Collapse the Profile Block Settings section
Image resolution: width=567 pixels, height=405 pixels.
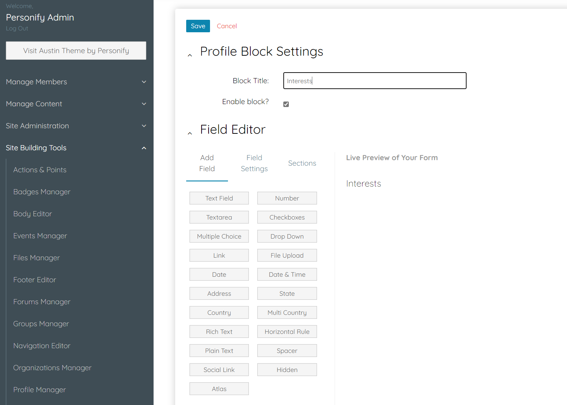(x=190, y=55)
